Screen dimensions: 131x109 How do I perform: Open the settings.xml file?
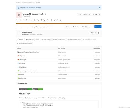click(22, 78)
